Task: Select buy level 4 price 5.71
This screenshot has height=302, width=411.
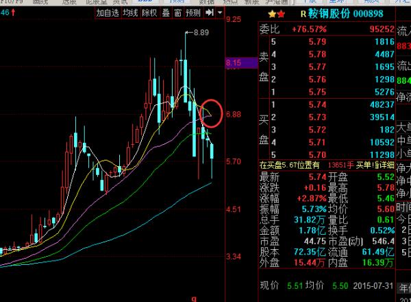Action: tap(317, 143)
